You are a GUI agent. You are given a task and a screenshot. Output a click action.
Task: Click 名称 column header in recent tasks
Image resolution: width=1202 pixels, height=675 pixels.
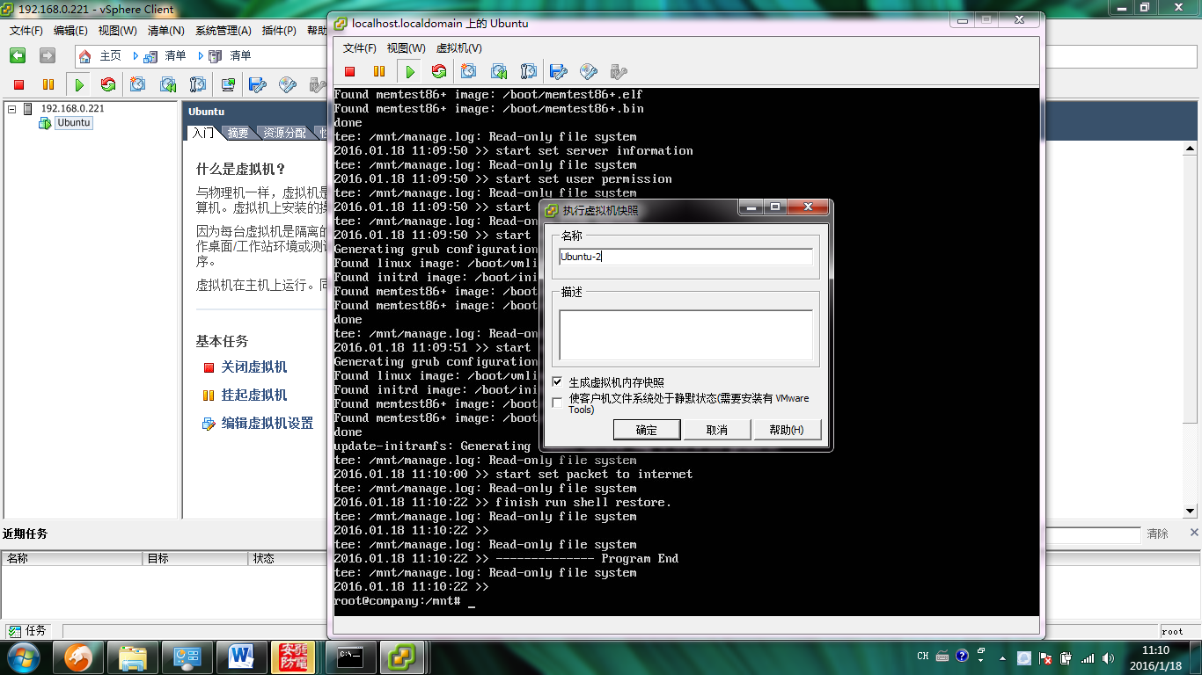(72, 558)
